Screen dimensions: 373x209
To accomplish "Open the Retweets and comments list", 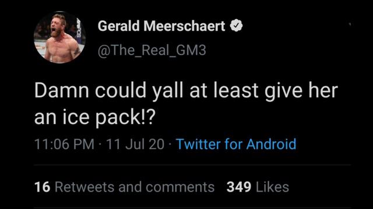I will (x=135, y=187).
